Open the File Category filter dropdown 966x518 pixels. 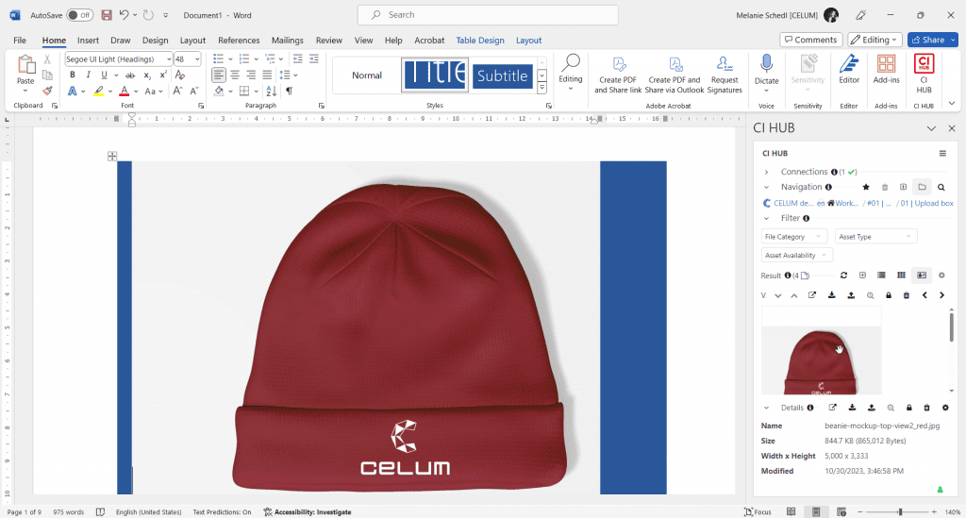pos(794,237)
